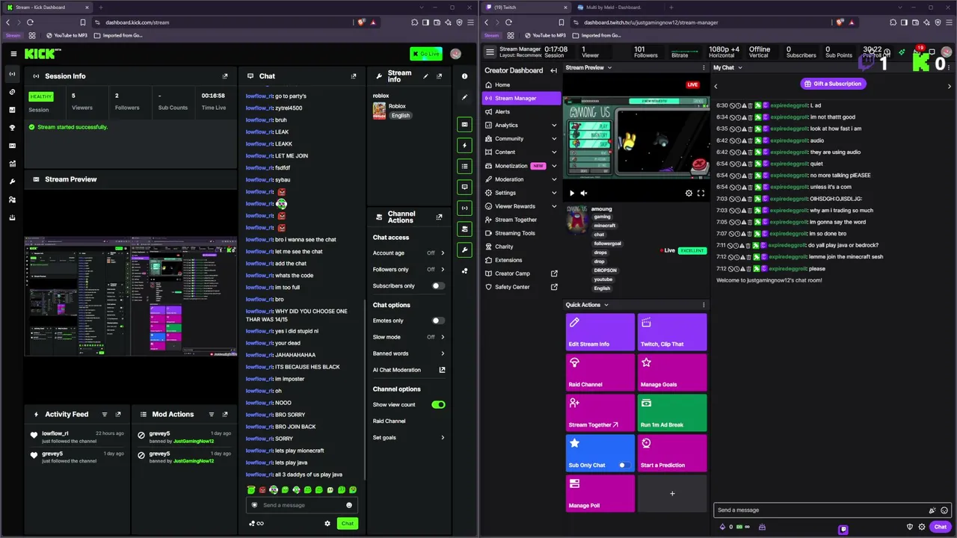Select Stream Manager in Twitch sidebar
The width and height of the screenshot is (957, 538).
click(520, 99)
